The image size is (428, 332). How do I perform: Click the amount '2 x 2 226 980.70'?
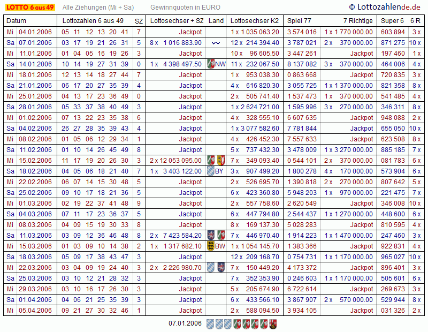(x=175, y=268)
